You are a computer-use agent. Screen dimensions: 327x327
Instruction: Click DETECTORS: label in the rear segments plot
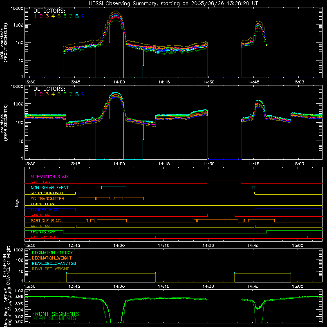pos(49,89)
